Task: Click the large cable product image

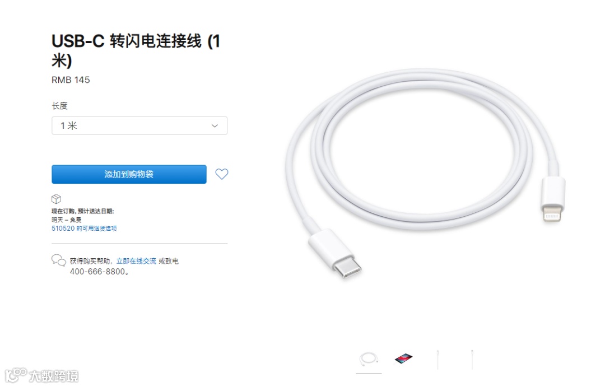Action: pyautogui.click(x=426, y=174)
